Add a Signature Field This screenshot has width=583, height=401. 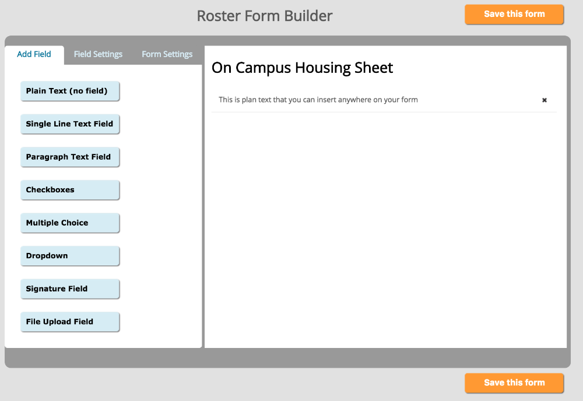(x=70, y=289)
